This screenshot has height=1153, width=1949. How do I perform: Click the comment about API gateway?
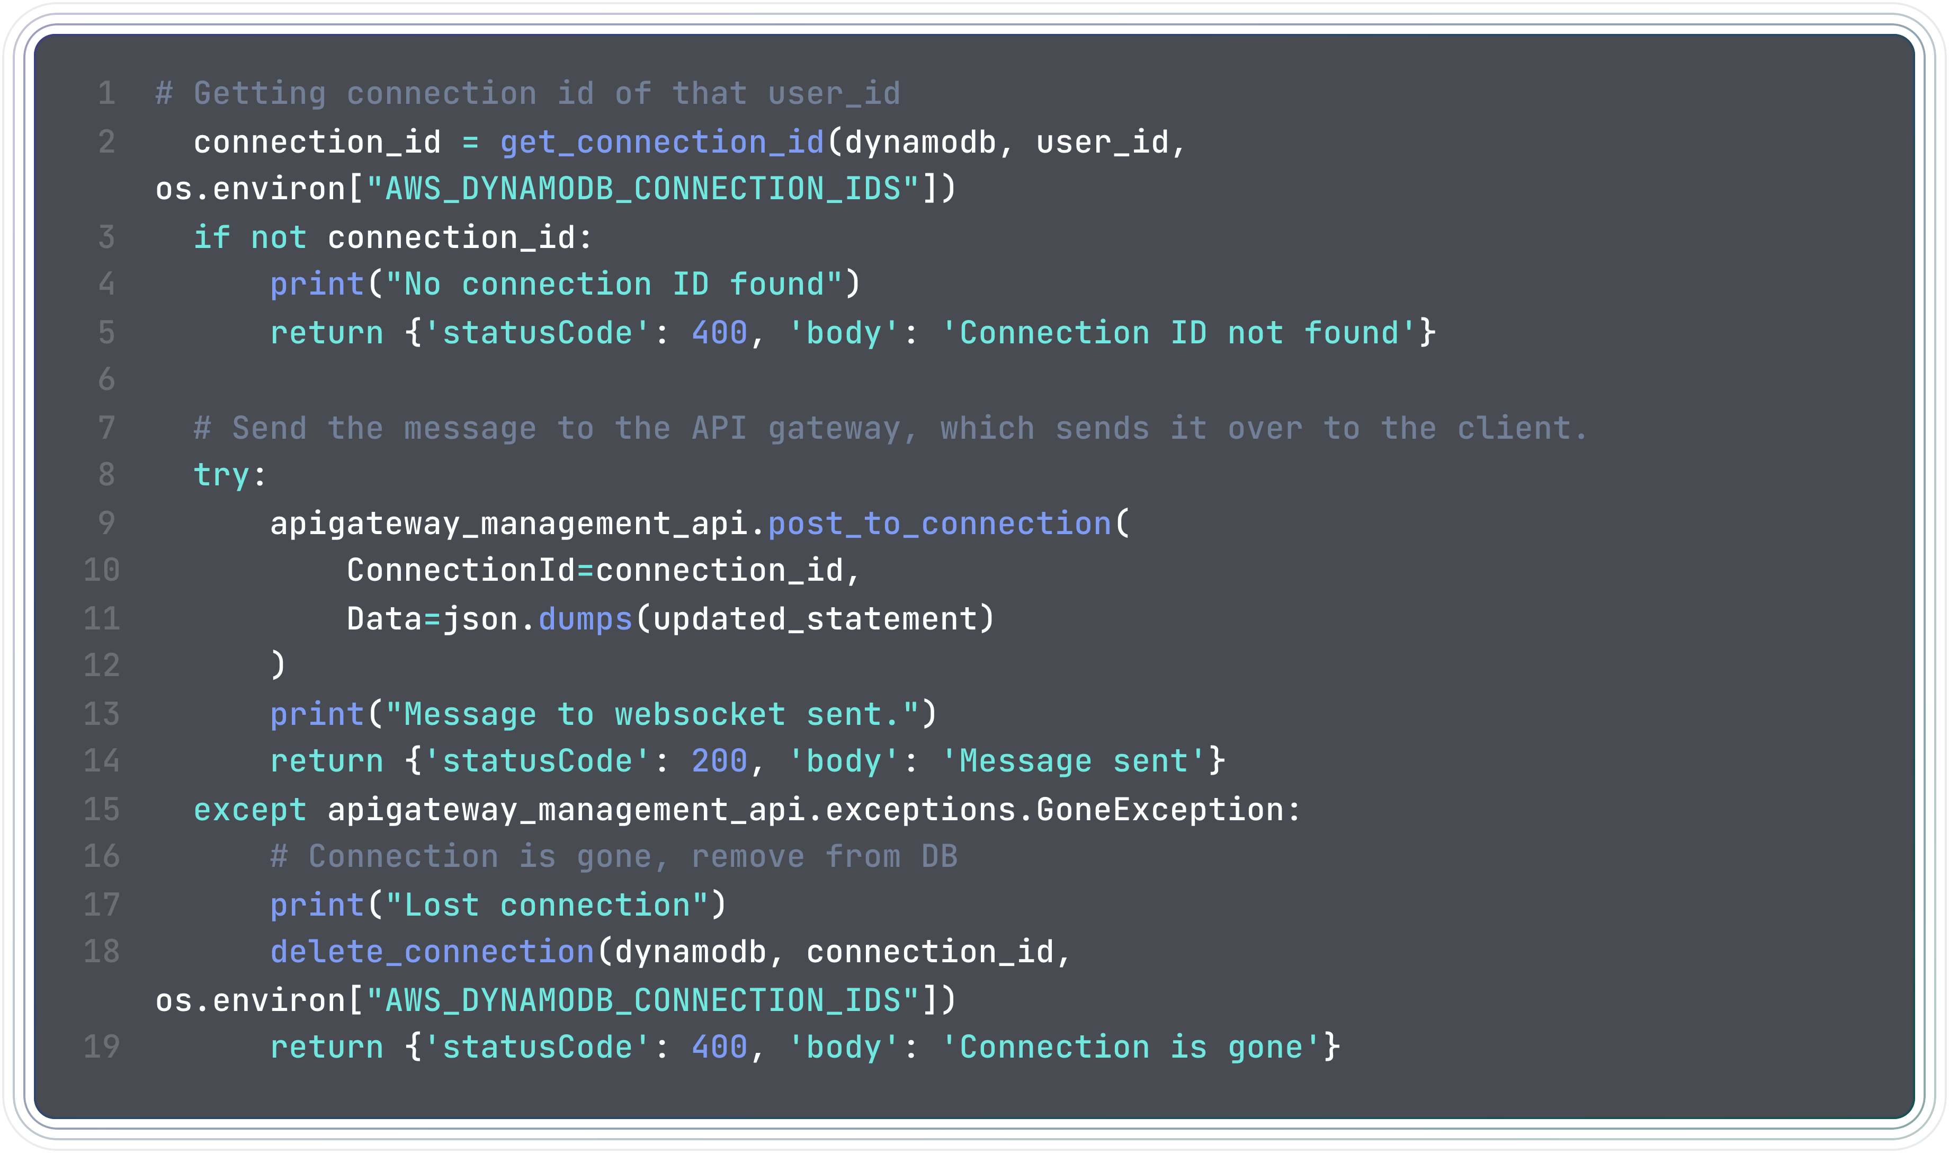pos(891,428)
